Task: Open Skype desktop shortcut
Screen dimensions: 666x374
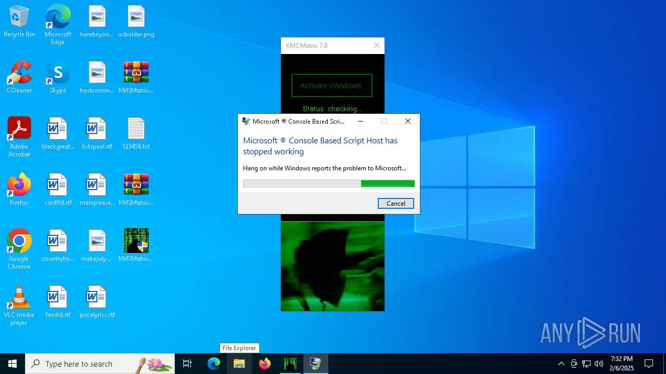Action: coord(58,77)
